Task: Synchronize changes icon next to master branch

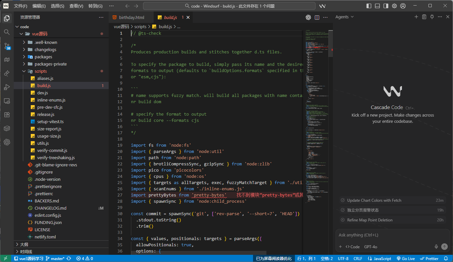Action: point(69,258)
